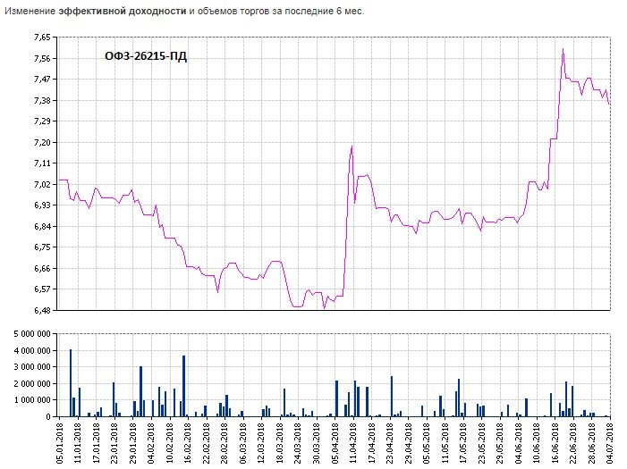Click the tallest volume bar above 4 000 000

(71, 383)
